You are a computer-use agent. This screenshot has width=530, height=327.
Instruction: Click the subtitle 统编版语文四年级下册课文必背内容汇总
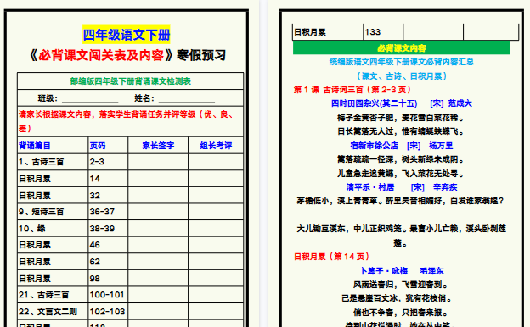coord(402,62)
